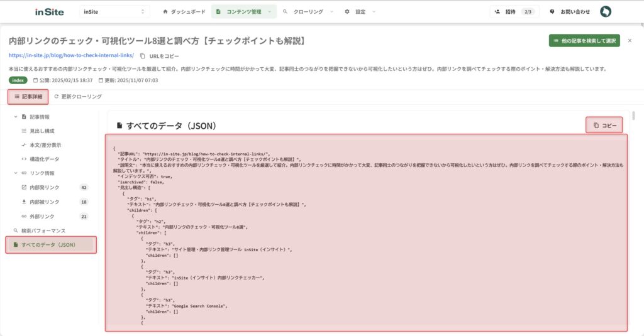The height and width of the screenshot is (336, 644).
Task: Click inside the JSON data code block
Action: point(366,232)
